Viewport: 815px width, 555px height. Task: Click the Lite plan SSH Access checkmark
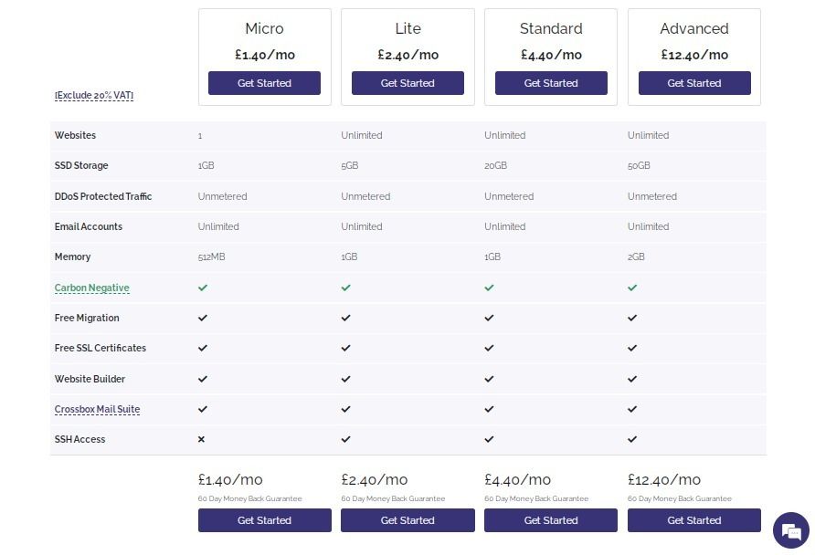click(345, 439)
